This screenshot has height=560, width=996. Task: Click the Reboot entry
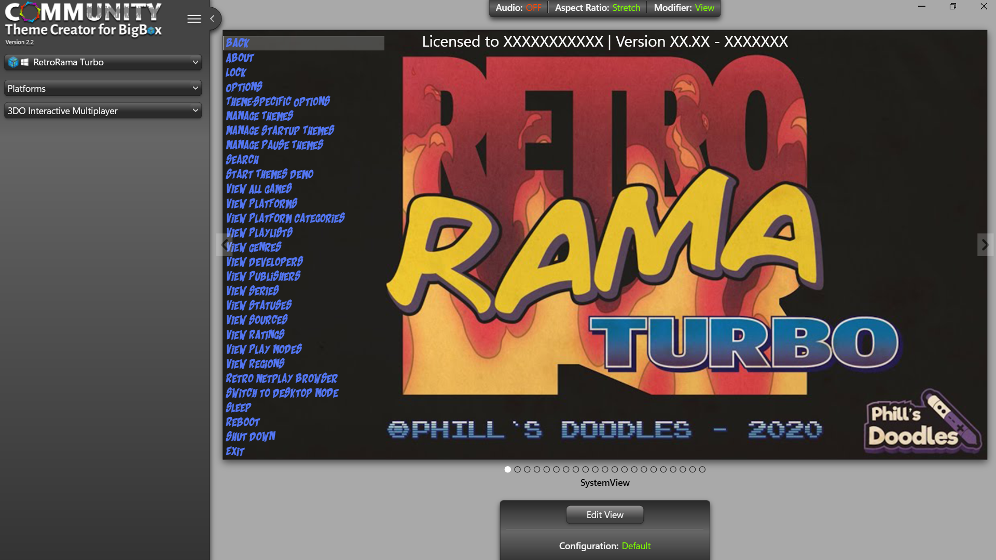(243, 422)
